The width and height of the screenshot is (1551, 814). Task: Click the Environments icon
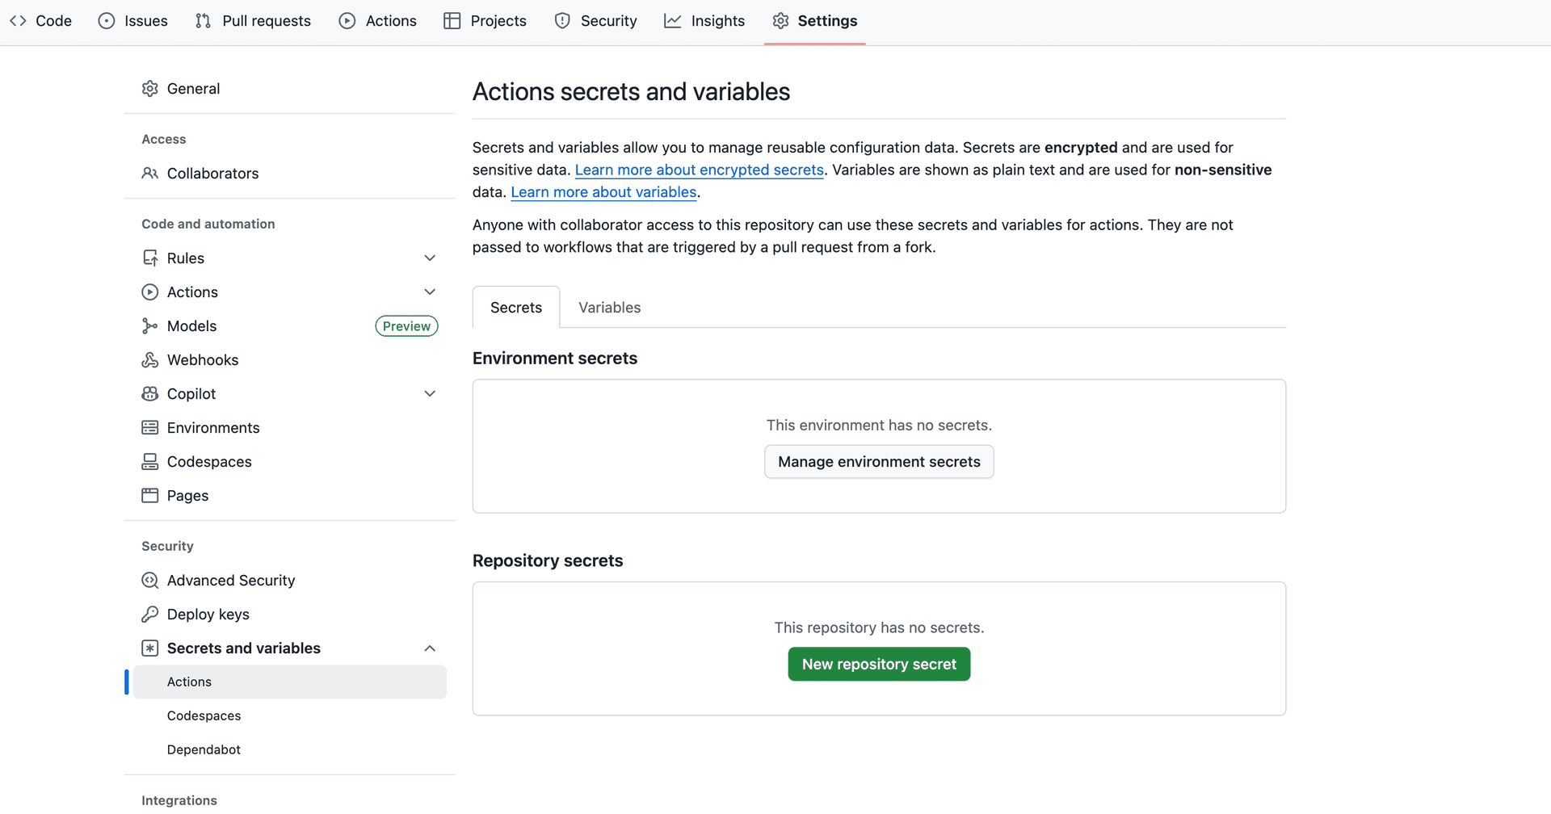click(150, 427)
